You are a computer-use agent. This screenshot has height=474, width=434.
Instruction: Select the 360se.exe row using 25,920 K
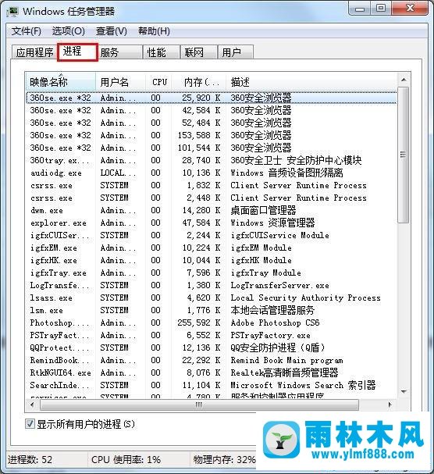click(212, 98)
